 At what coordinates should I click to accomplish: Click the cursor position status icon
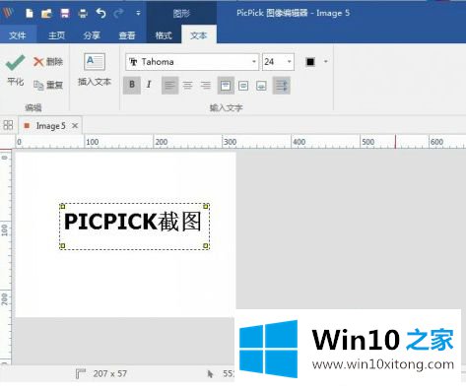(x=210, y=374)
